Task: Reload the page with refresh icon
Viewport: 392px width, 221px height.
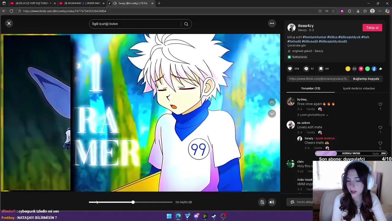Action: pos(11,11)
